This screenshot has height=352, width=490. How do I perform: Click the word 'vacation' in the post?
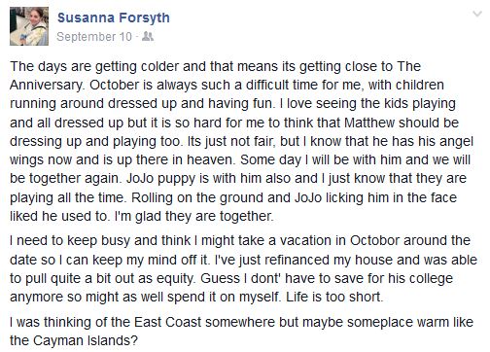(305, 240)
